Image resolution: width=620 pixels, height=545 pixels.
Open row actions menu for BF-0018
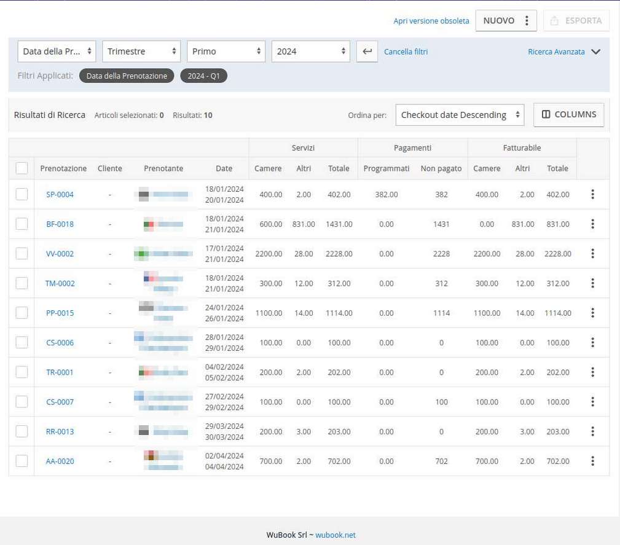[592, 224]
